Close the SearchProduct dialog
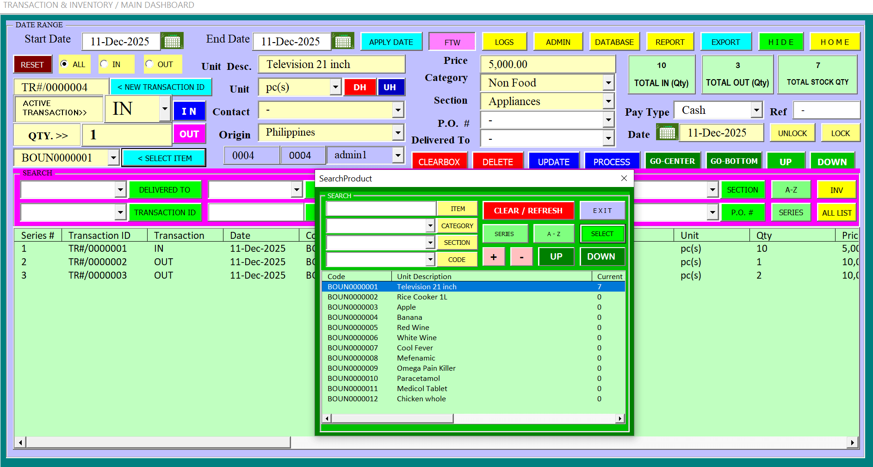The height and width of the screenshot is (467, 873). pos(624,178)
